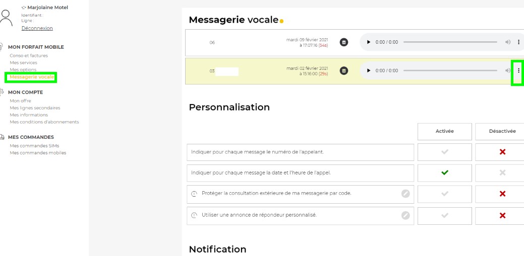The width and height of the screenshot is (524, 256).
Task: Deactivate date and time indication for messages
Action: coord(502,173)
